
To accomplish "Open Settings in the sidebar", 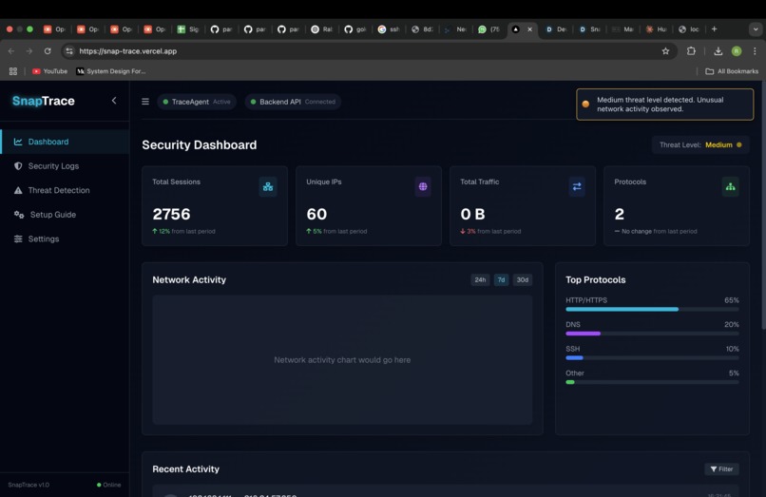I will click(x=65, y=239).
